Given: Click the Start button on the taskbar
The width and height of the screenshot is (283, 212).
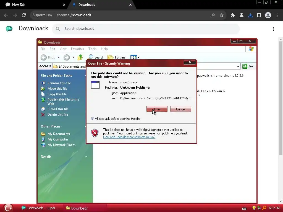Looking at the screenshot, I should (8, 208).
